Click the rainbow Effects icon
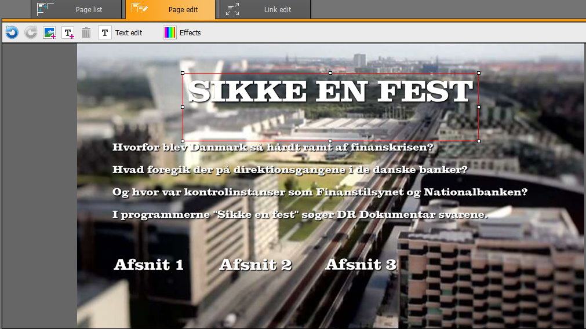This screenshot has height=329, width=586. tap(170, 33)
